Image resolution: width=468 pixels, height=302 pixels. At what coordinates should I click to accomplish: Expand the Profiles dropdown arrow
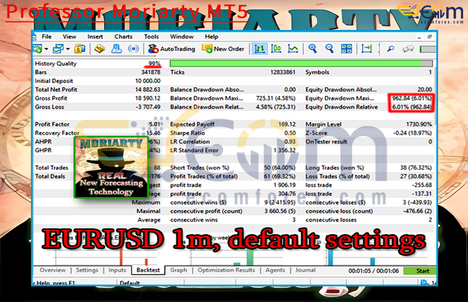pyautogui.click(x=67, y=49)
